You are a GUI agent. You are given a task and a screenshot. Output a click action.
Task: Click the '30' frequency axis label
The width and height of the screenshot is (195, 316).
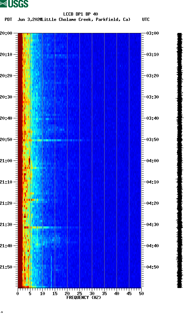[x=92, y=294]
